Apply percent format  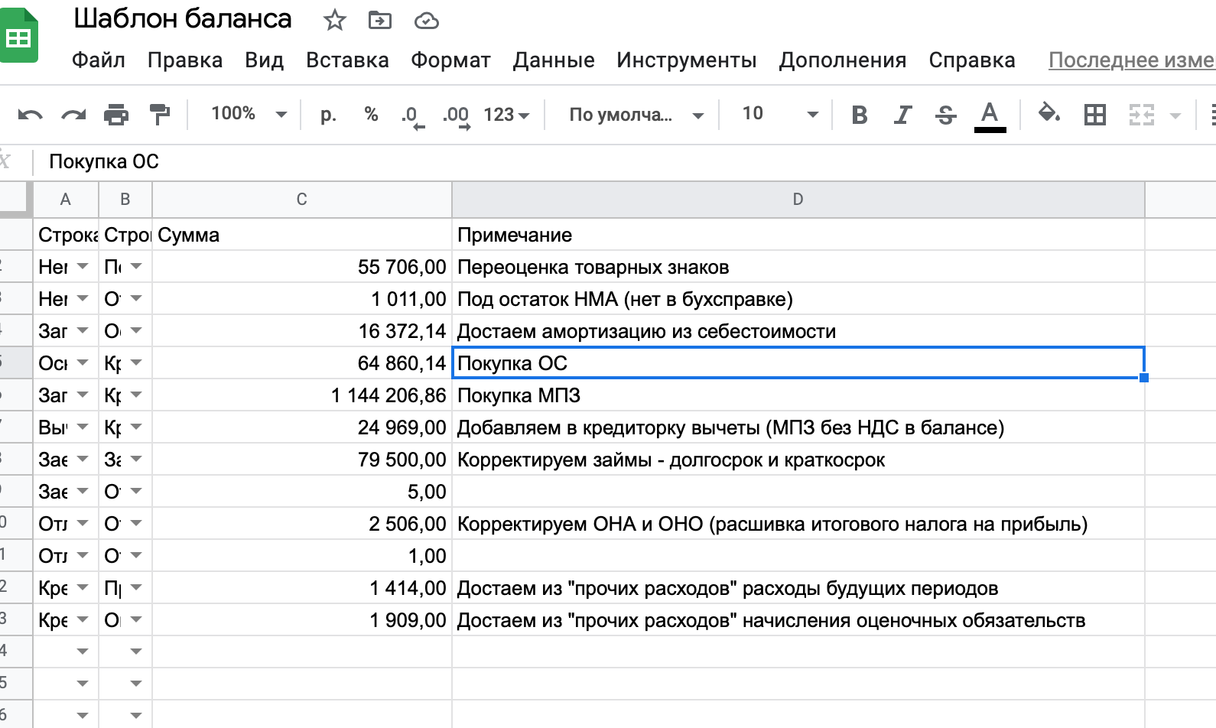click(x=372, y=115)
